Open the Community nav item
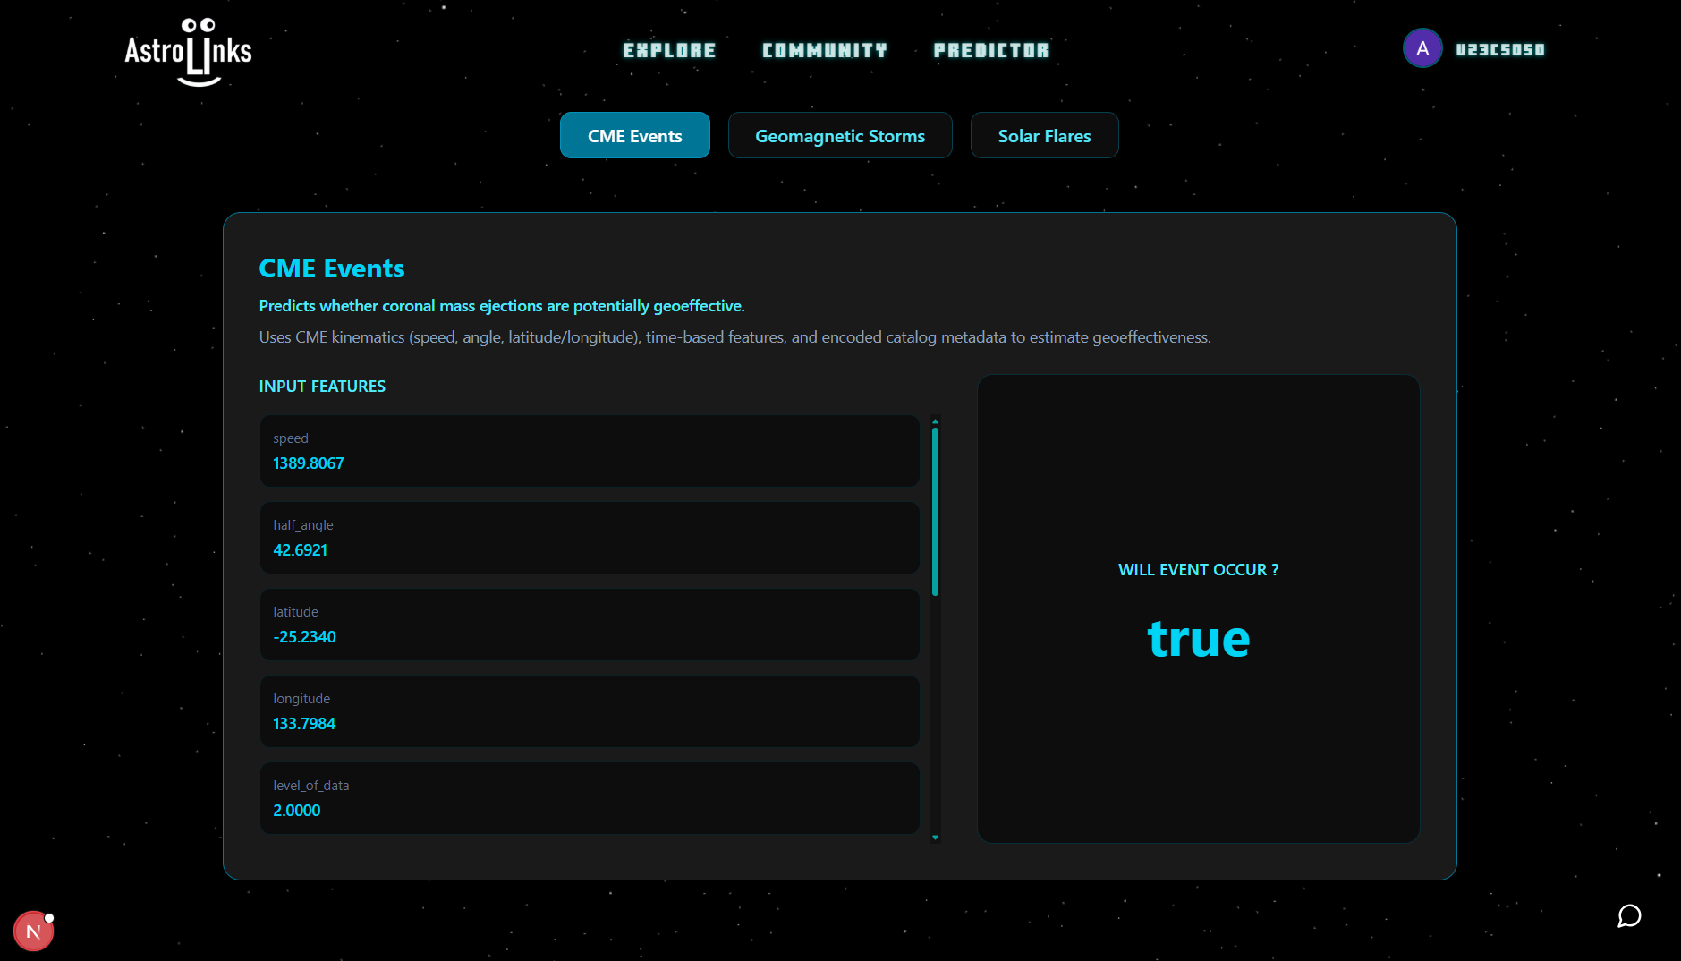 [825, 50]
